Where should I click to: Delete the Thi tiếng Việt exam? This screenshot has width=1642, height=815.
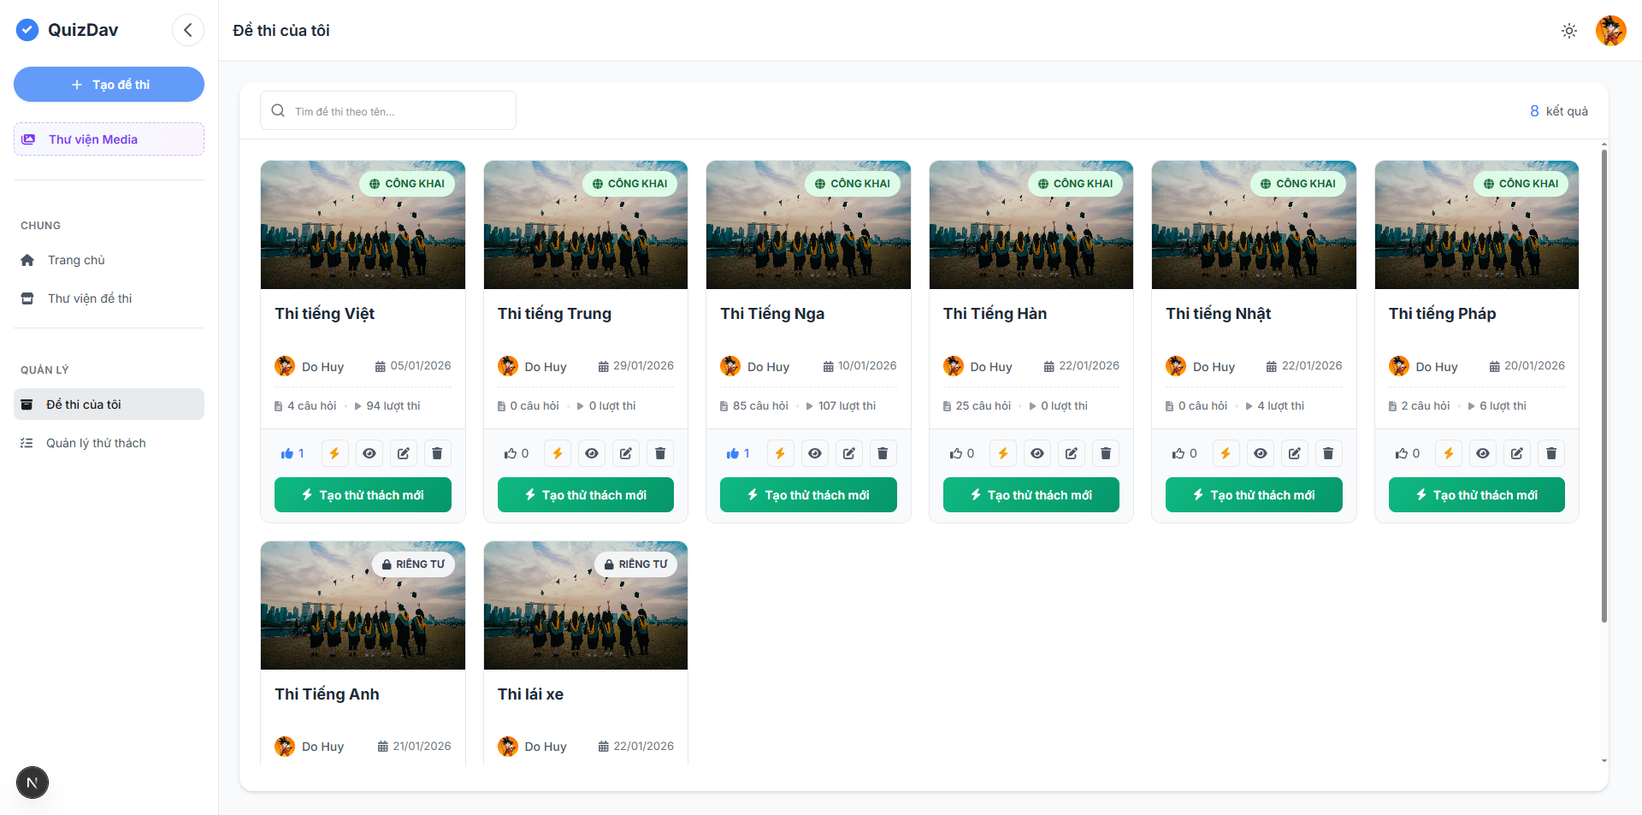click(x=437, y=453)
